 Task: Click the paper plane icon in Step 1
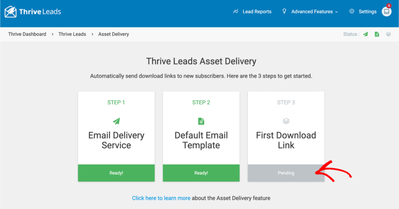click(116, 121)
